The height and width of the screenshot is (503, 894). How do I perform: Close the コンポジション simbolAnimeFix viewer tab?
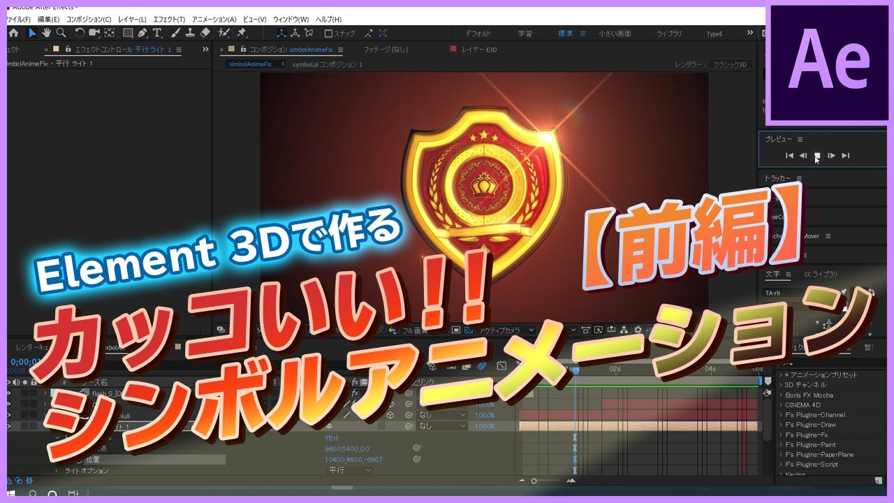pos(222,50)
